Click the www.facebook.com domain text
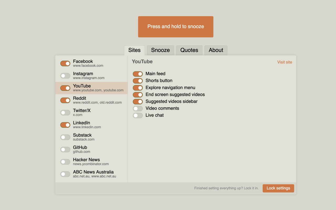 click(88, 66)
